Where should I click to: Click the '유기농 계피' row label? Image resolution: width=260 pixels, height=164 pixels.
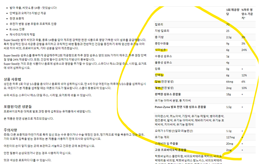click(x=162, y=137)
